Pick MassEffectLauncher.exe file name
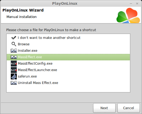The width and height of the screenshot is (142, 114). click(38, 70)
